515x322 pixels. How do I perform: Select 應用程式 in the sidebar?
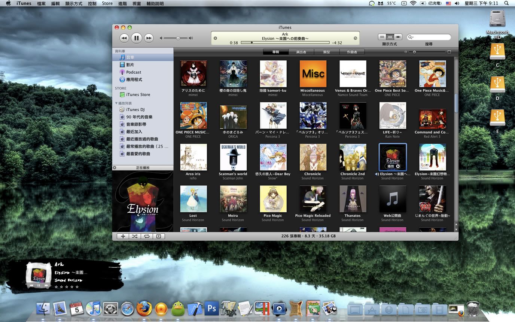143,80
